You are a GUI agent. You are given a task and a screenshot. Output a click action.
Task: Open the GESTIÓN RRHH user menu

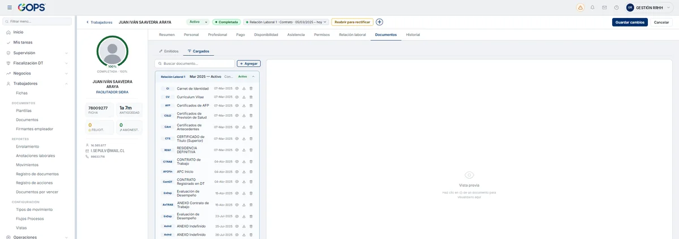click(x=650, y=7)
